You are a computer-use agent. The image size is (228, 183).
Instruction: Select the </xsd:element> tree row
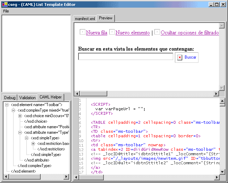coord(23,171)
